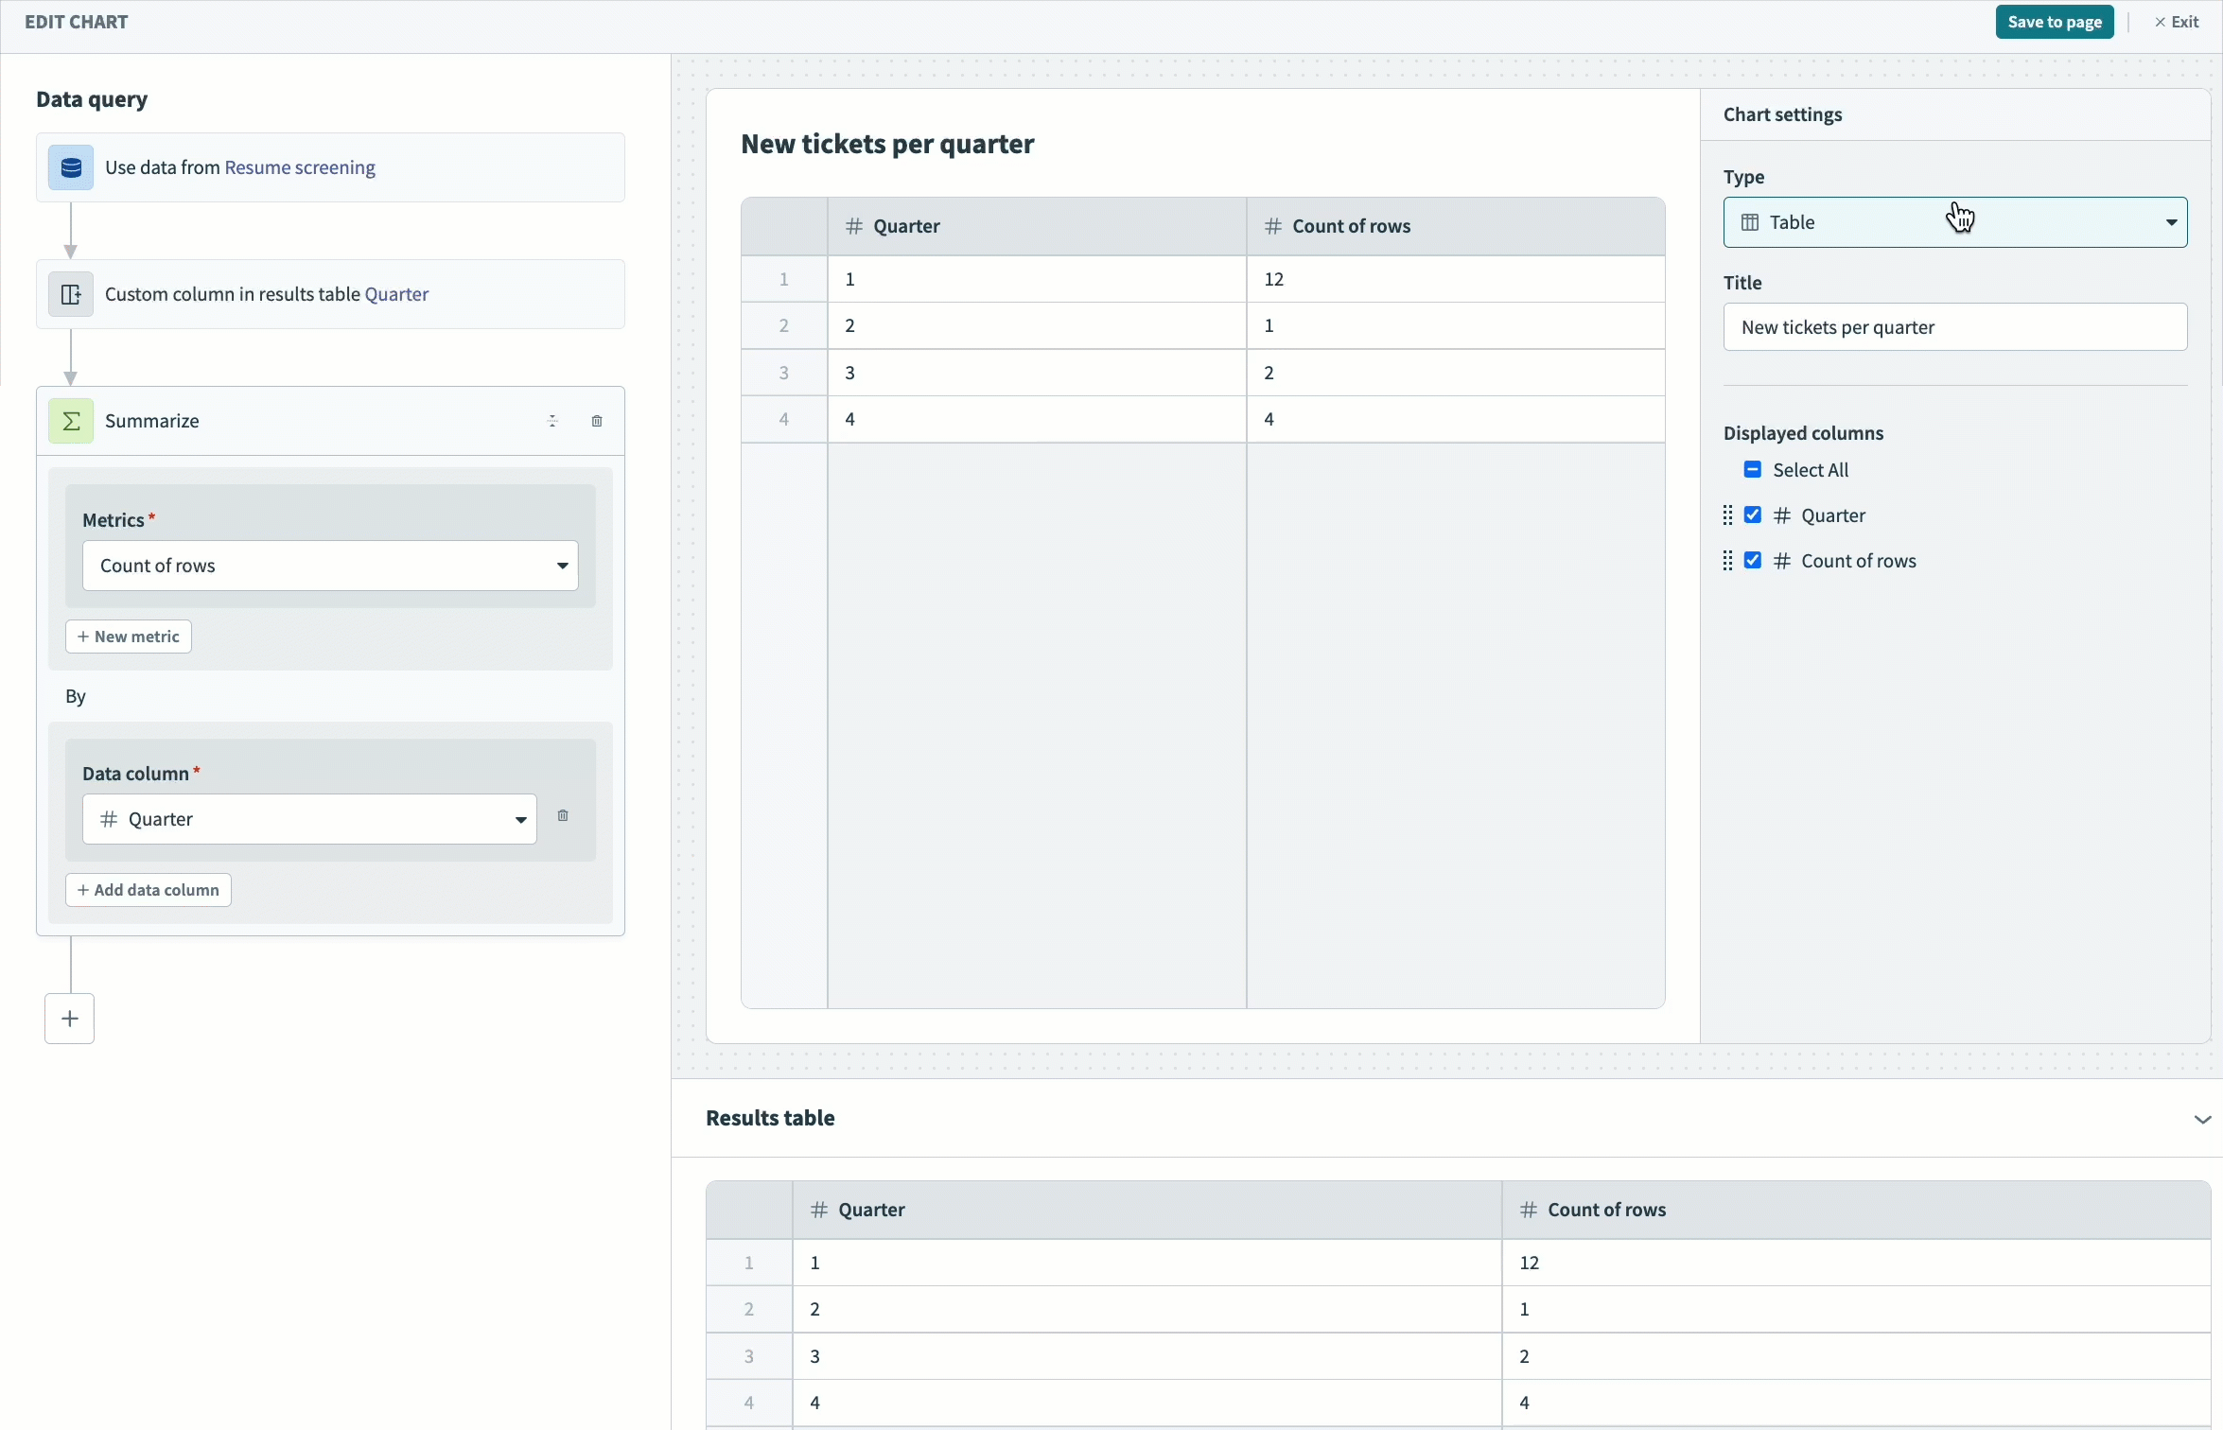Remove the Quarter data column with the trash icon
This screenshot has height=1430, width=2223.
563,816
